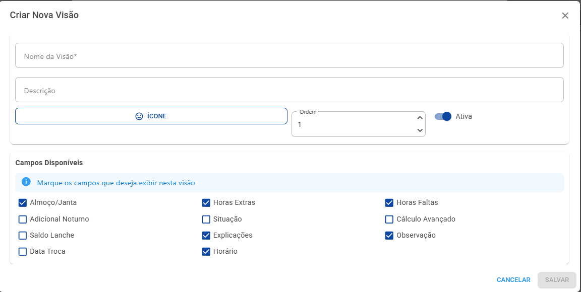This screenshot has height=292, width=581.
Task: Open the ÍCONE picker button
Action: 151,116
